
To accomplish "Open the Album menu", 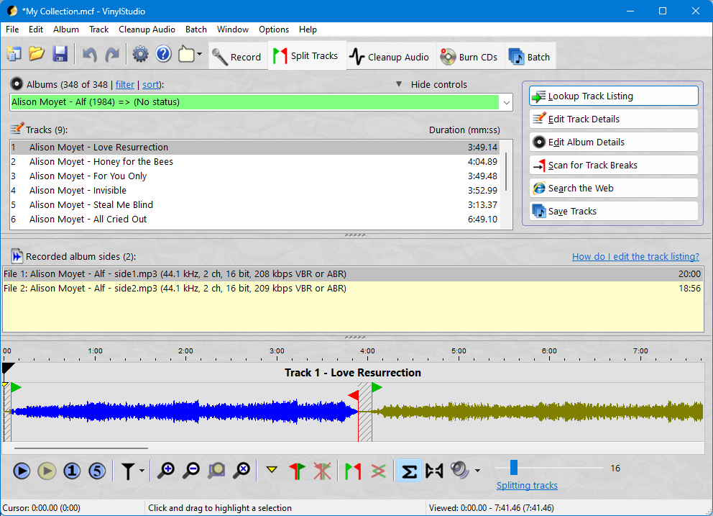I will (x=66, y=30).
